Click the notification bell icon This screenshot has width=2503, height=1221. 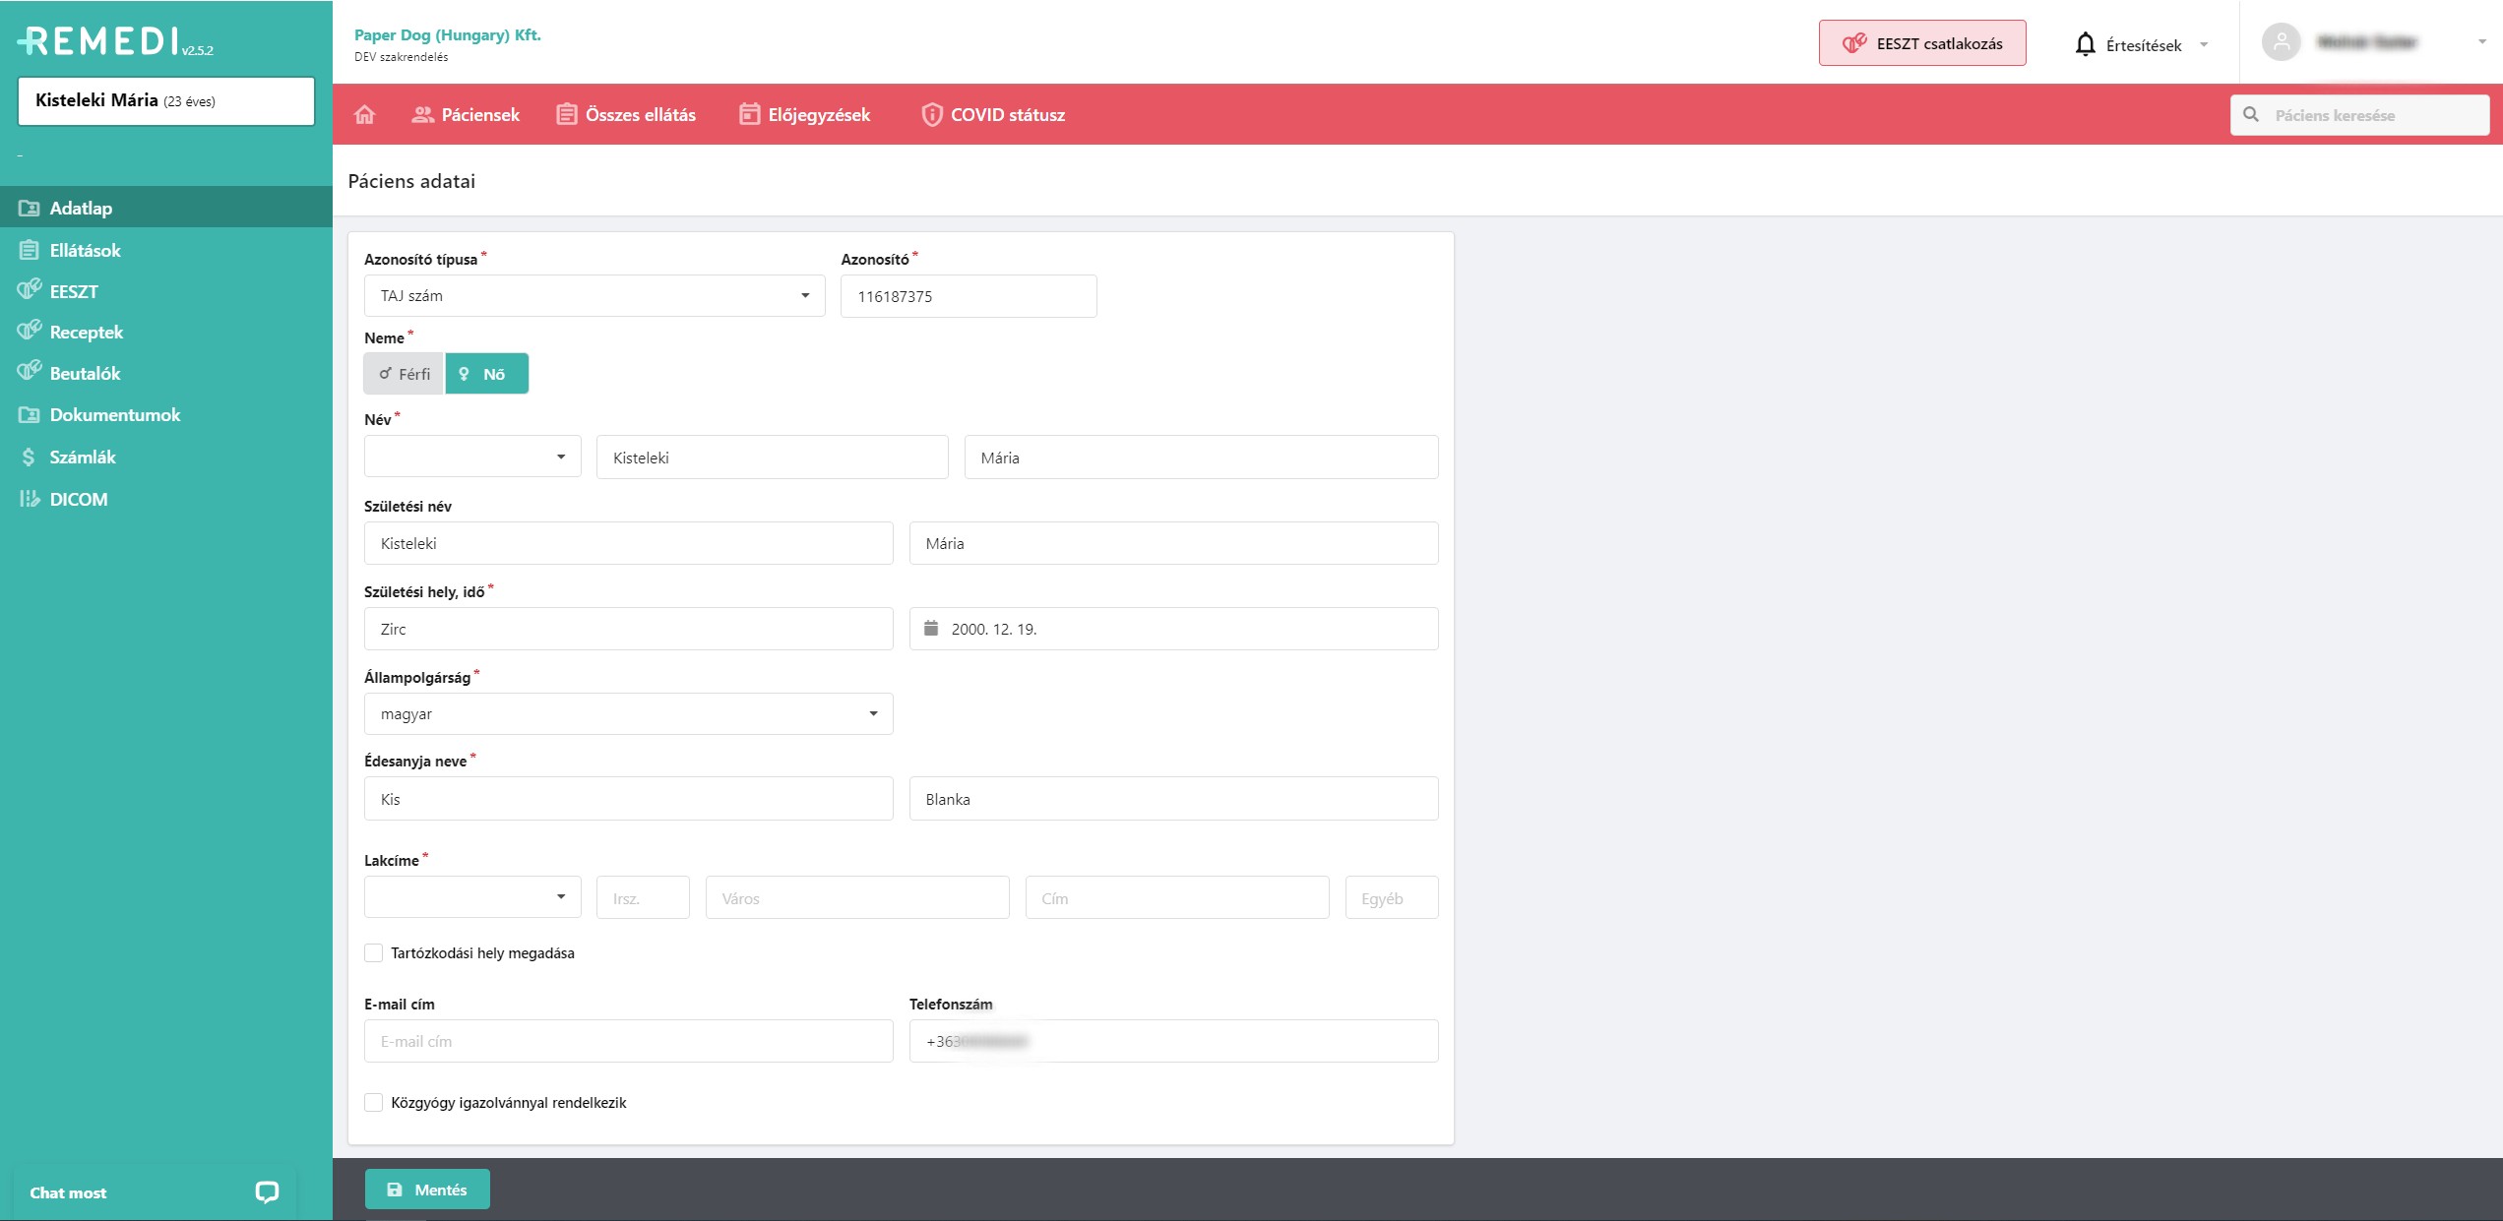(x=2085, y=45)
